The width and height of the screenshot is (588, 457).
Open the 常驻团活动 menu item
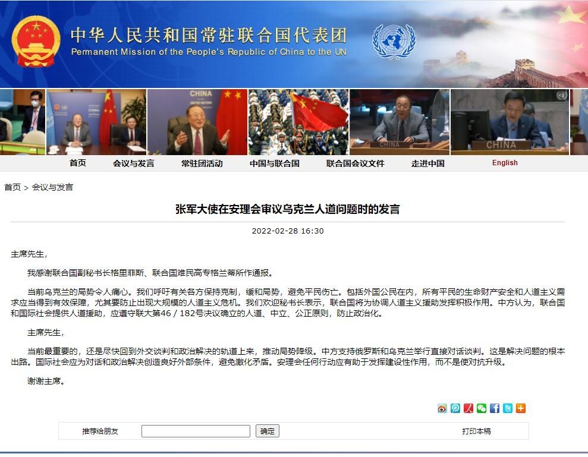point(202,163)
